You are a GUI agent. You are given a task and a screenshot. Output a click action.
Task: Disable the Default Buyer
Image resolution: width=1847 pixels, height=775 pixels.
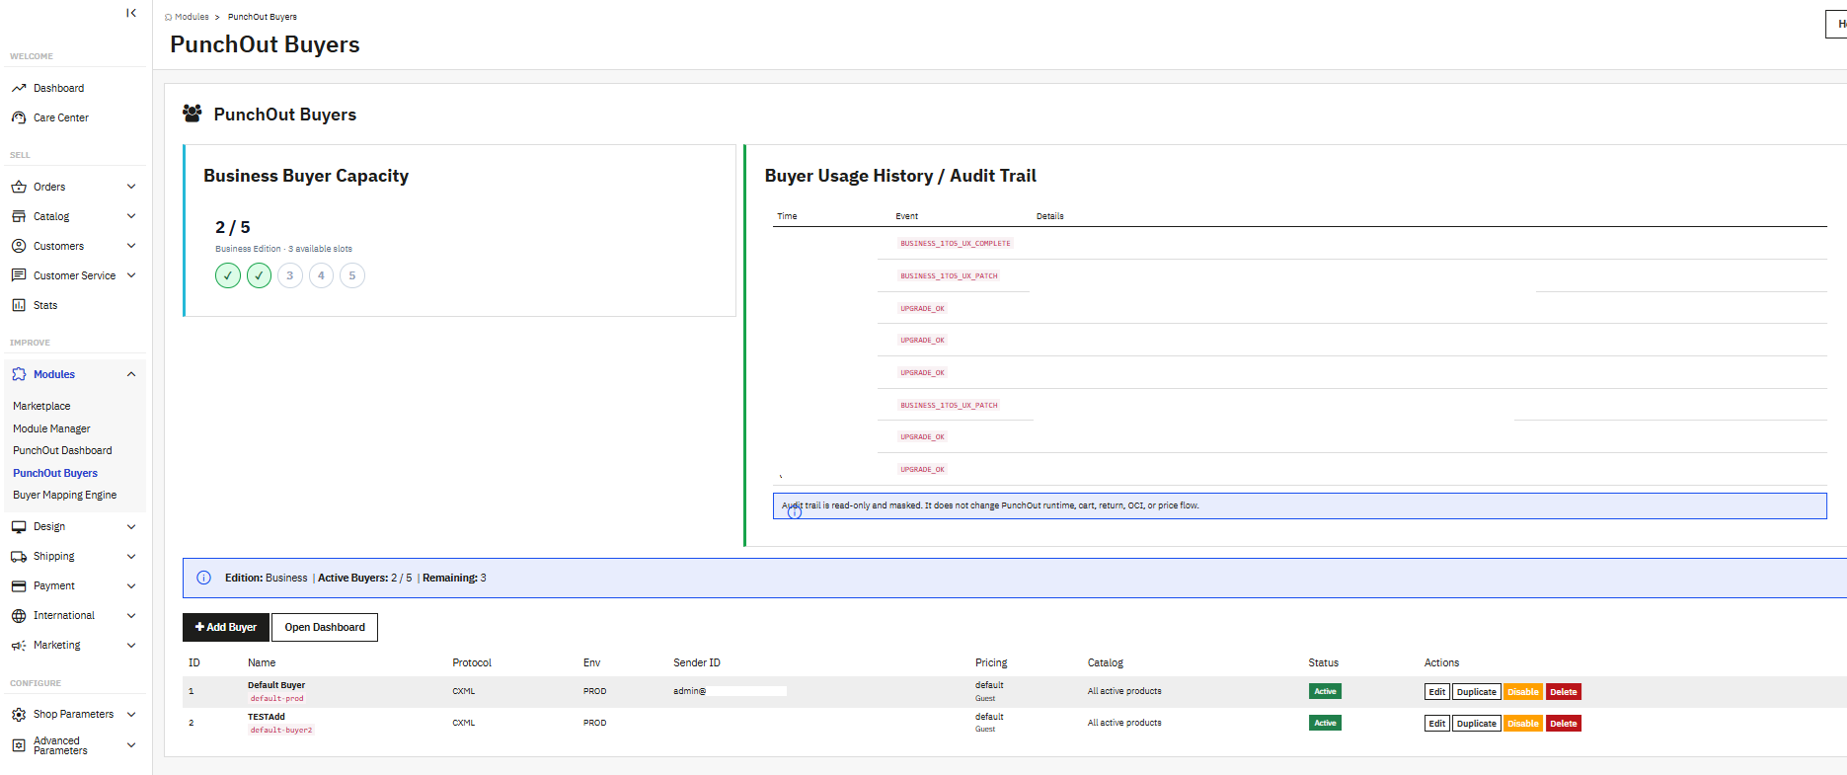click(x=1523, y=692)
